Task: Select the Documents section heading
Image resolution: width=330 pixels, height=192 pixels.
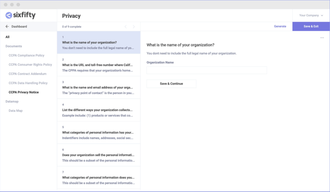Action: [14, 46]
